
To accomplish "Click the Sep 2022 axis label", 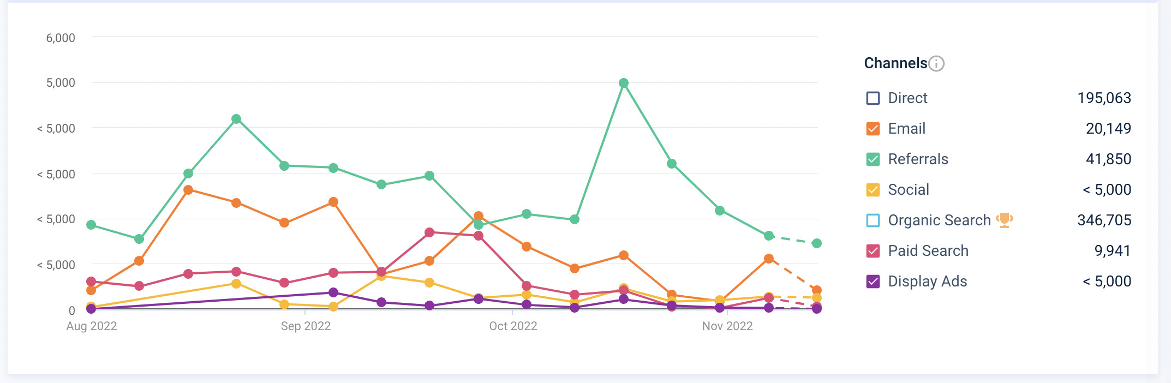I will click(x=306, y=326).
